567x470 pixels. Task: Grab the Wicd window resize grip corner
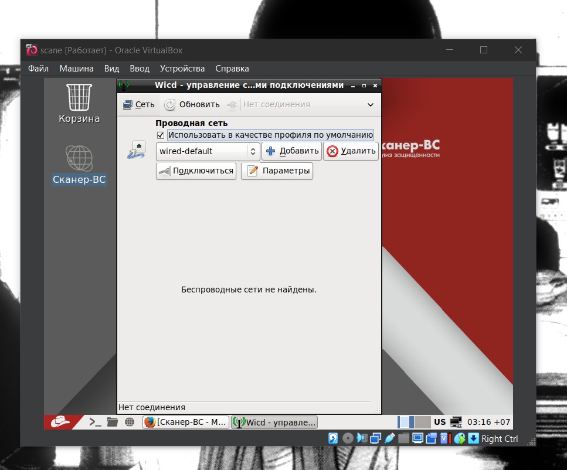click(377, 410)
